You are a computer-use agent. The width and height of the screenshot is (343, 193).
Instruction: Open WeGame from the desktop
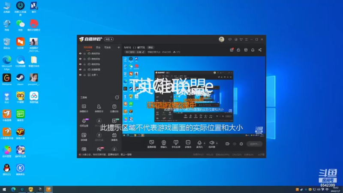[7, 80]
